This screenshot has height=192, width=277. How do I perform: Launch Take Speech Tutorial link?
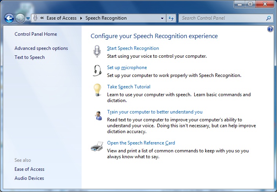coord(129,87)
